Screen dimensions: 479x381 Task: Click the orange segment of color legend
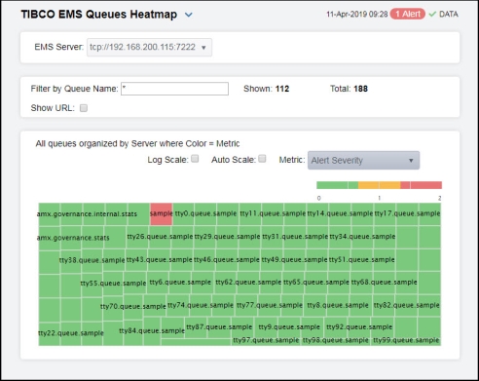pos(379,185)
